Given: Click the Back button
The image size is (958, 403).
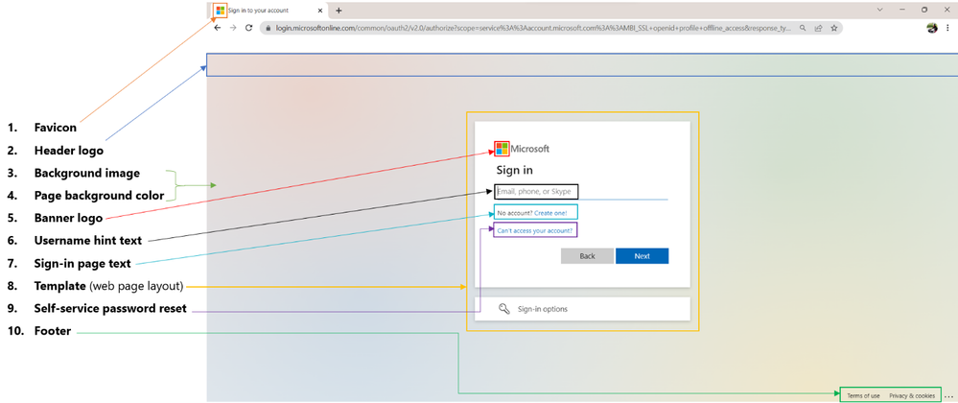Looking at the screenshot, I should (587, 256).
